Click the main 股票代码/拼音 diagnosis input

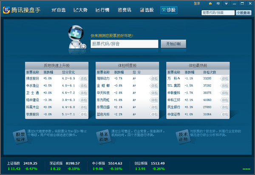[x=125, y=44]
